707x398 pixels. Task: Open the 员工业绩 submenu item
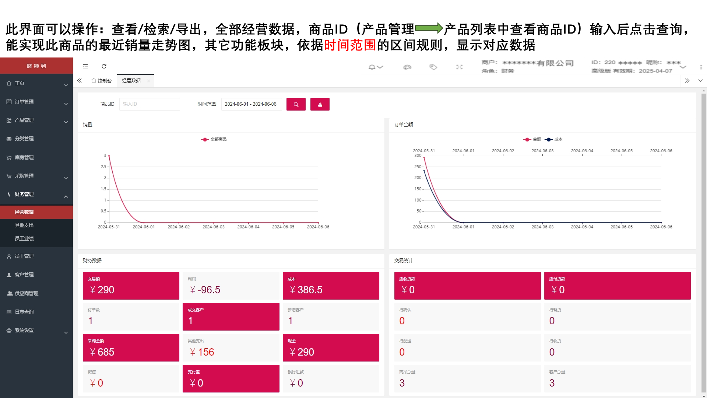(24, 238)
